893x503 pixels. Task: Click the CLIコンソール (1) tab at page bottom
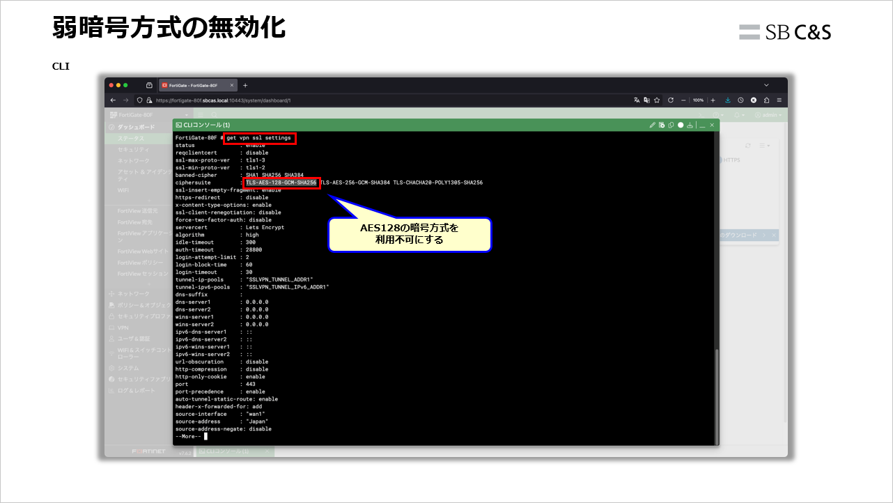click(x=234, y=451)
